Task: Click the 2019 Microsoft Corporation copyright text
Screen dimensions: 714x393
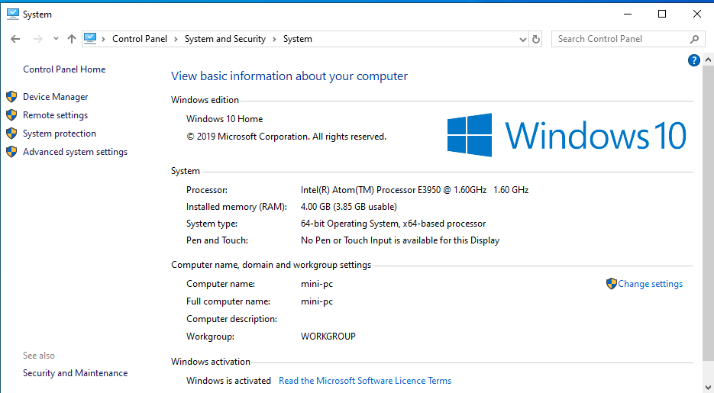Action: click(x=286, y=137)
